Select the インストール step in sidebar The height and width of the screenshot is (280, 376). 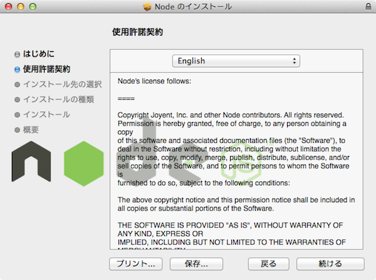click(x=46, y=115)
